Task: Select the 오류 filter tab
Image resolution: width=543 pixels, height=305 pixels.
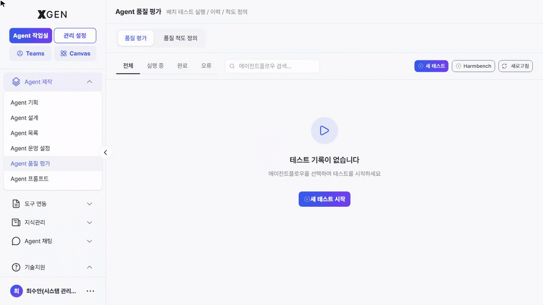Action: pyautogui.click(x=206, y=66)
